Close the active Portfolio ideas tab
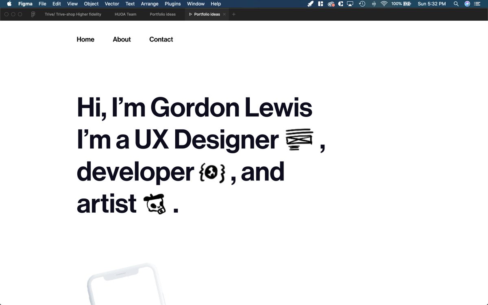 (x=224, y=14)
